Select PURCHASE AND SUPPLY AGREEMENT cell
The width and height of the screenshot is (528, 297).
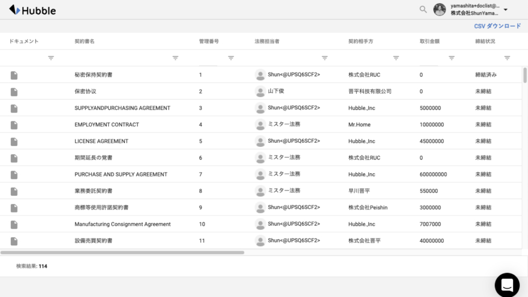(121, 174)
